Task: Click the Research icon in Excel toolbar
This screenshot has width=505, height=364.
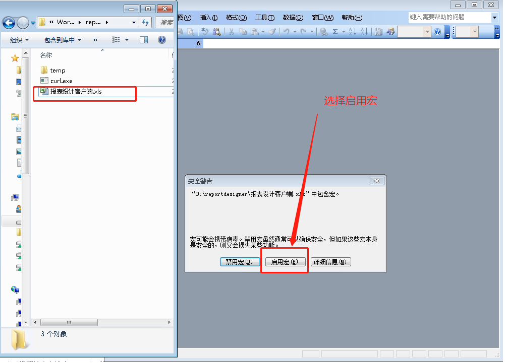Action: tap(217, 32)
